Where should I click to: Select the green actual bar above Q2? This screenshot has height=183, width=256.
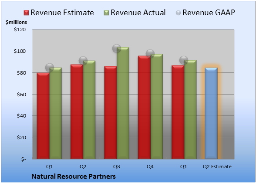[x=89, y=110]
